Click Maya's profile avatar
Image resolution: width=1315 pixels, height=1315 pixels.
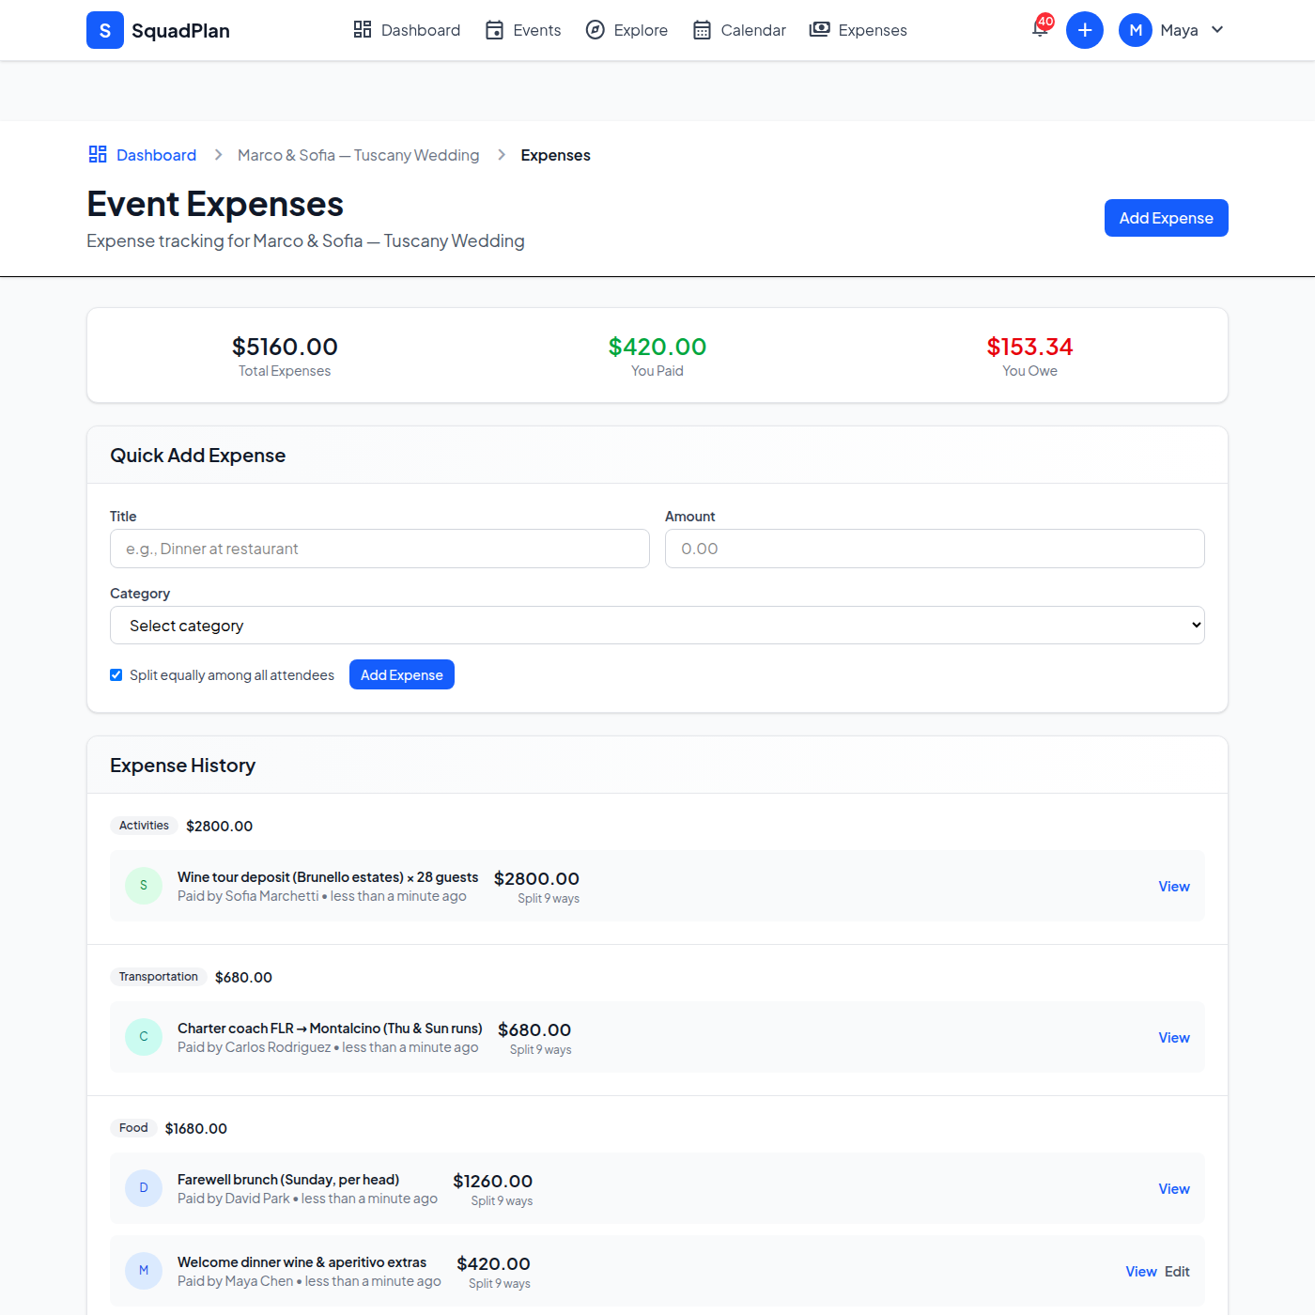click(1135, 30)
